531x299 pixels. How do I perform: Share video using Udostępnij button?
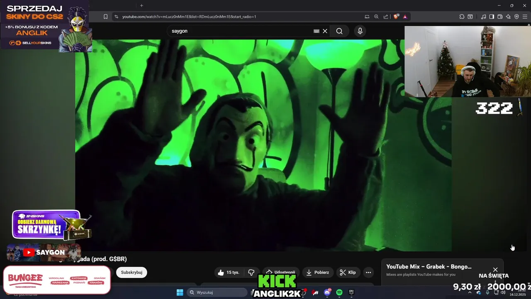pos(281,272)
